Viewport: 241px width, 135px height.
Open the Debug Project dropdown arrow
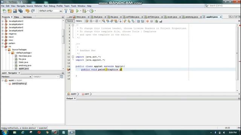[88, 11]
